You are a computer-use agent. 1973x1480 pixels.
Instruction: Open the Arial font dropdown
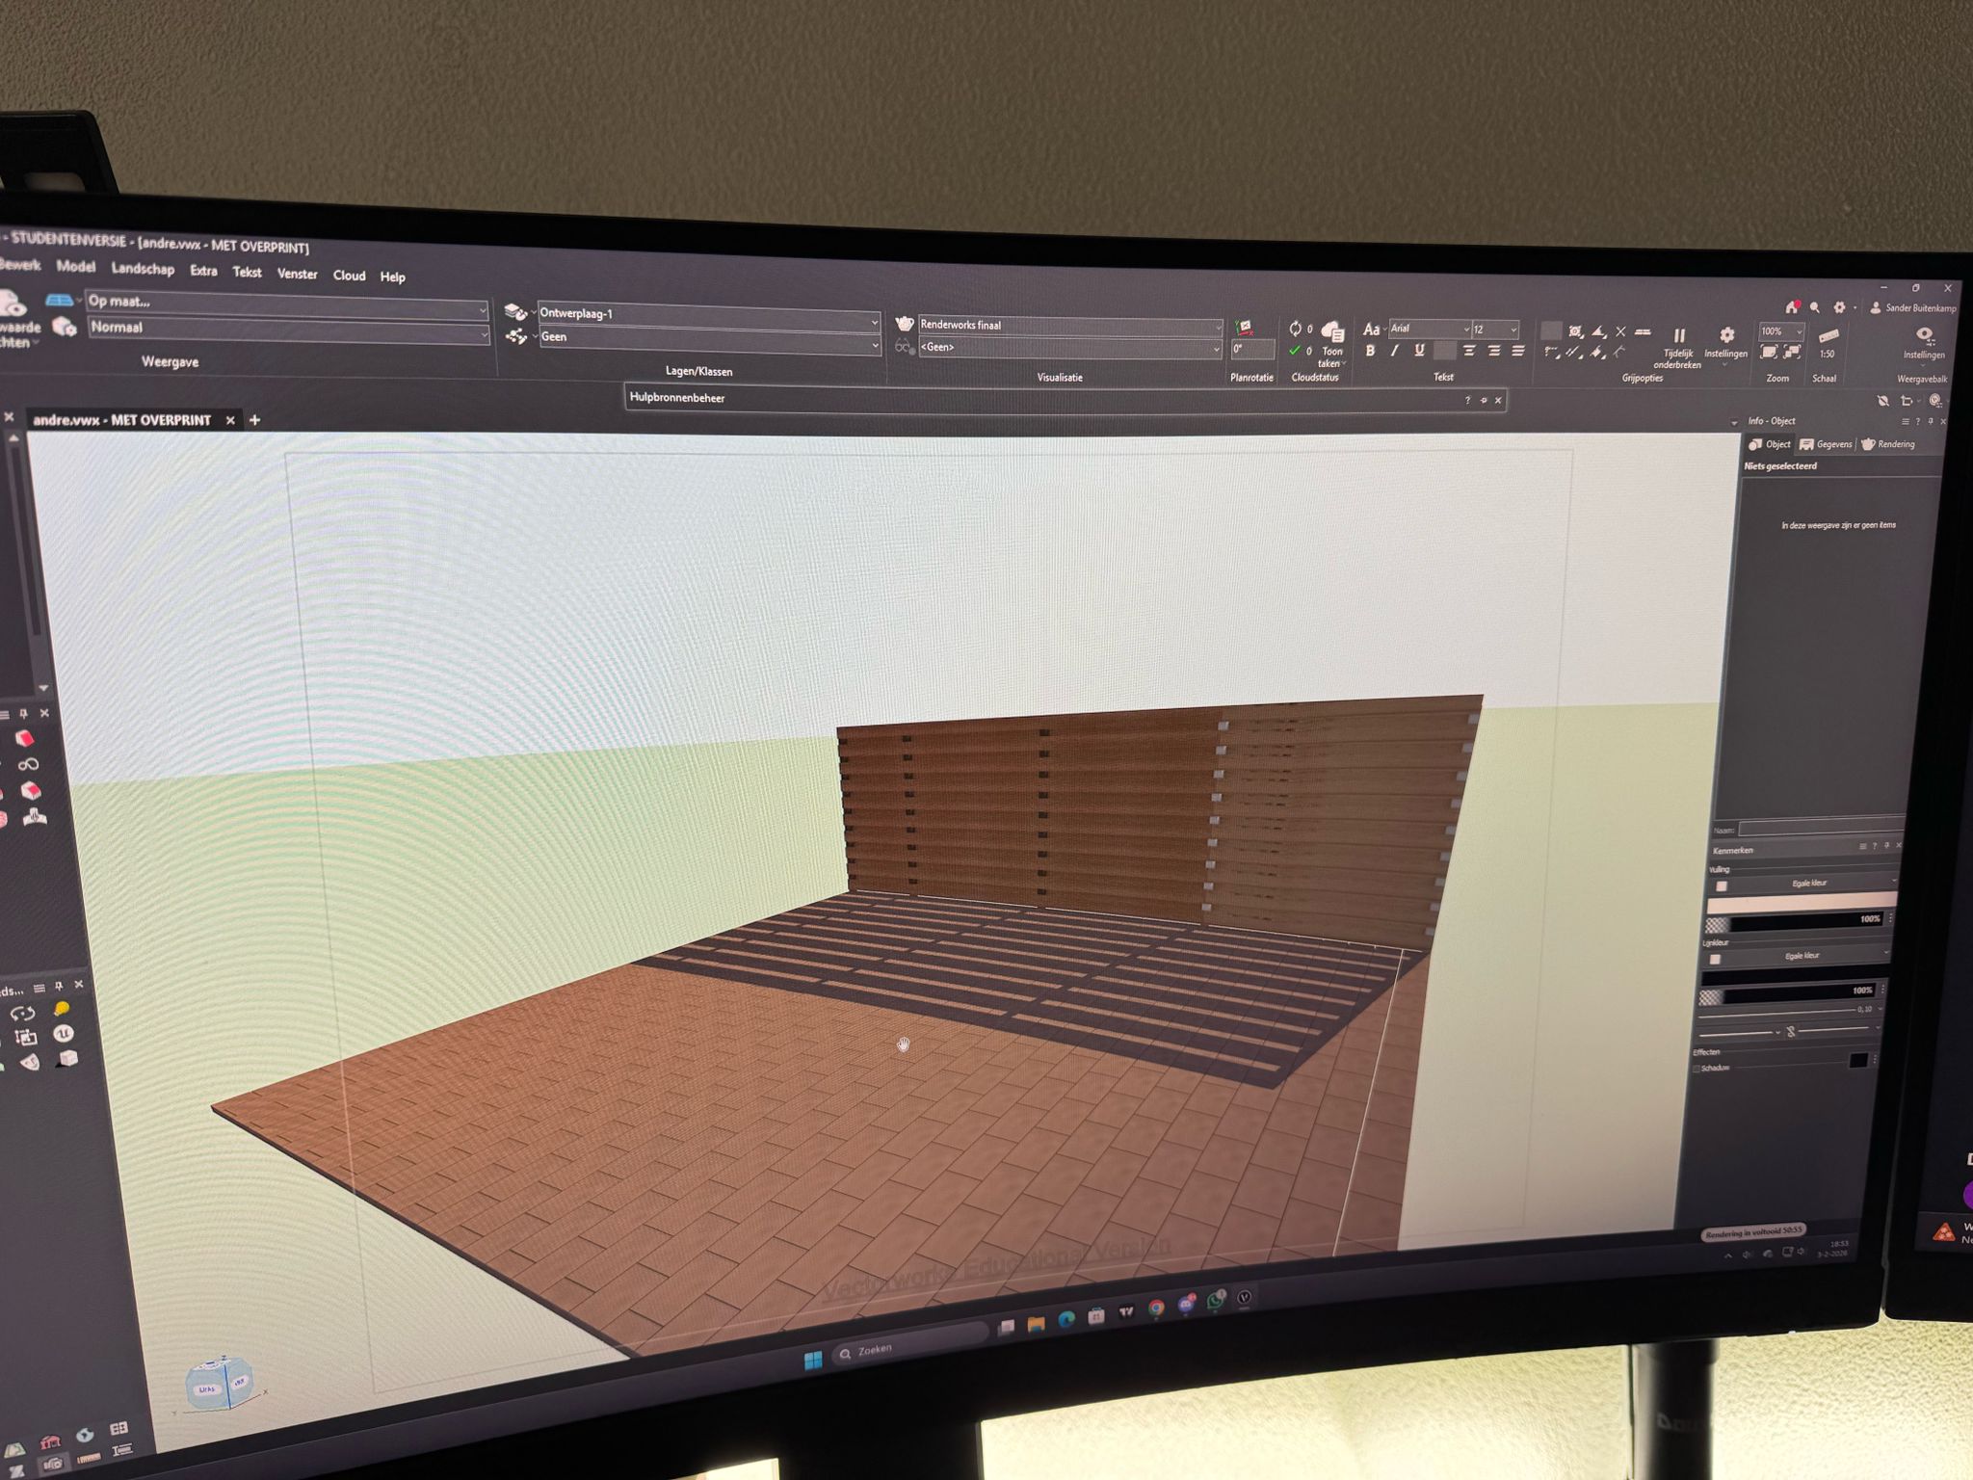point(1429,330)
